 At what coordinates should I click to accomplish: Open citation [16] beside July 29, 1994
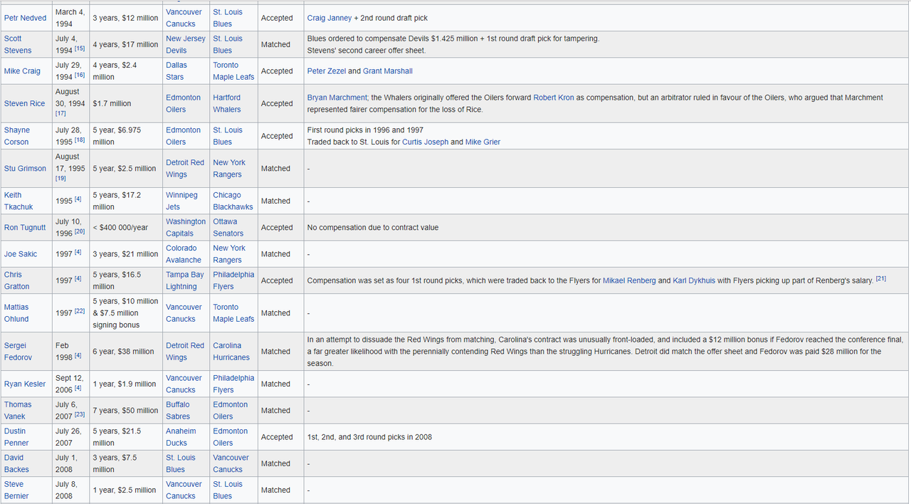[80, 75]
